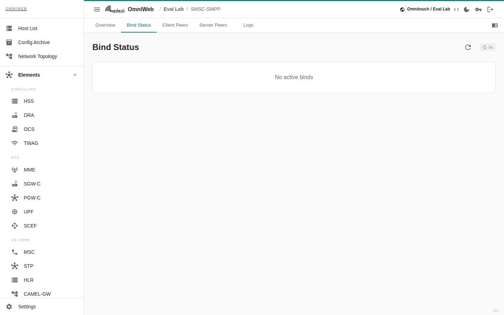Open the Logs tab
Screen dimensions: 504x315
248,25
